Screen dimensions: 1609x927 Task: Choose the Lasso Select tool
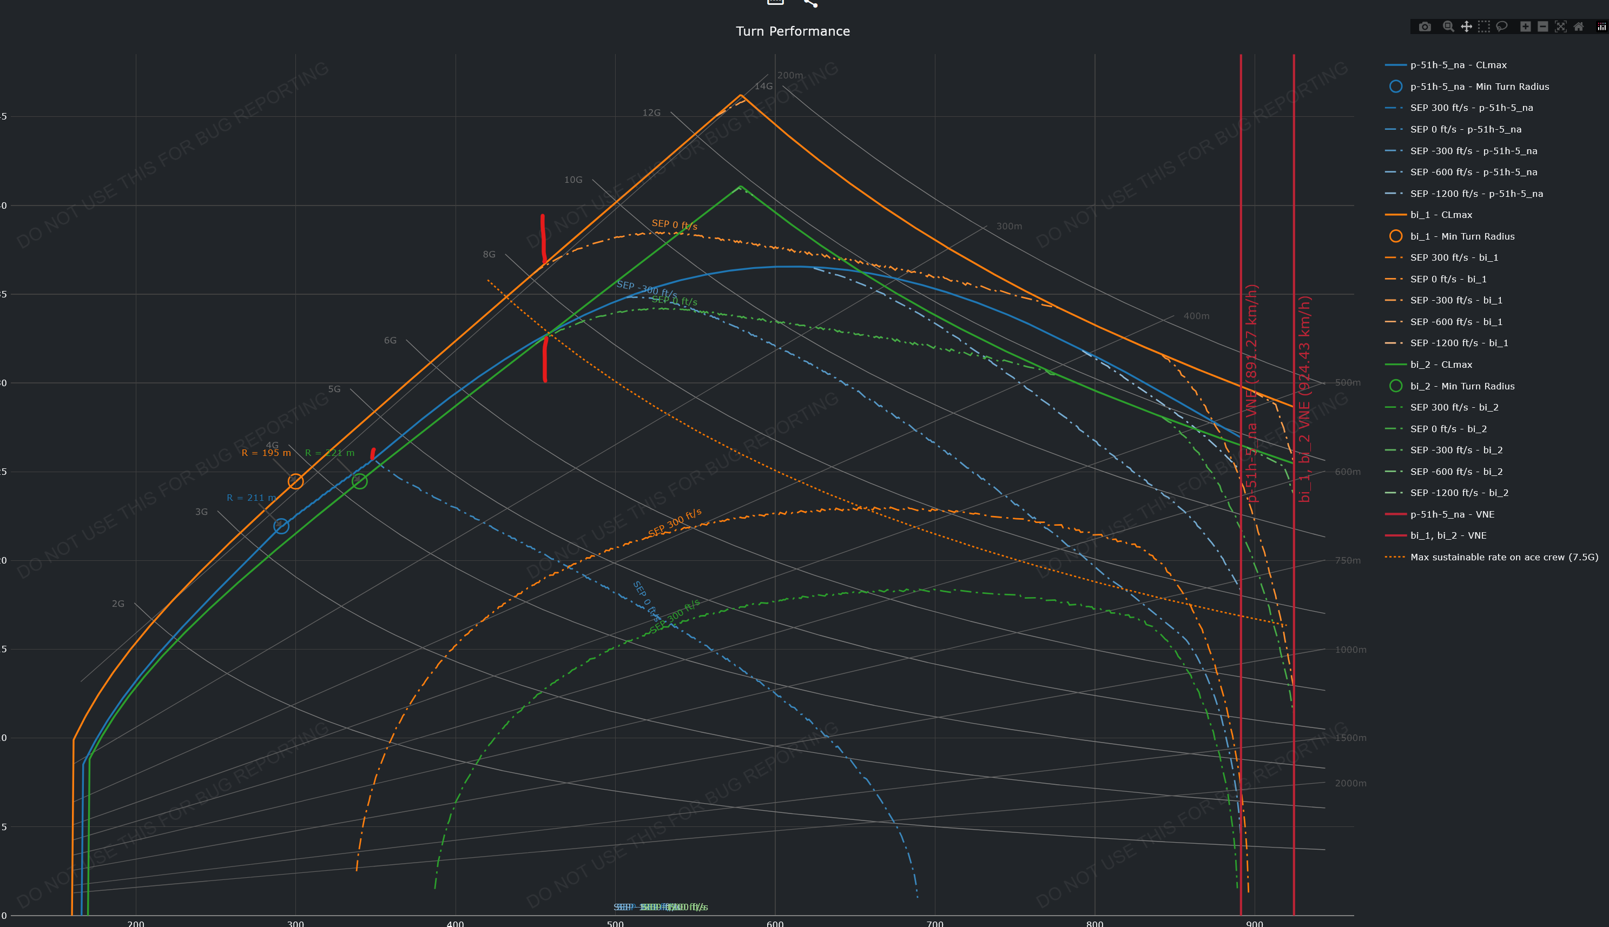point(1501,27)
